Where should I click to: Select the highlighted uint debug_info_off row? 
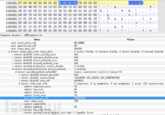point(82,98)
